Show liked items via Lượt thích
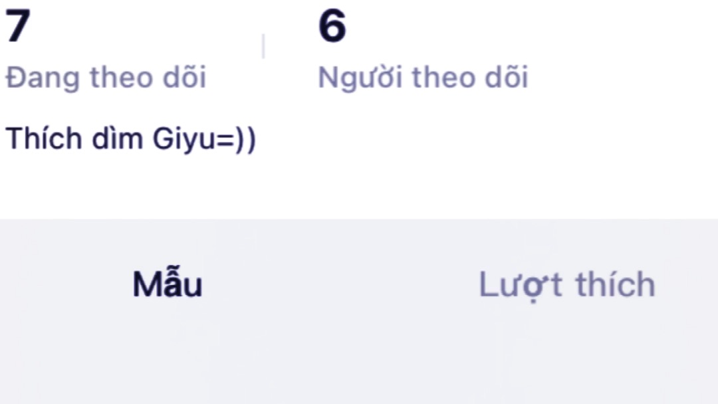The image size is (718, 404). click(567, 285)
